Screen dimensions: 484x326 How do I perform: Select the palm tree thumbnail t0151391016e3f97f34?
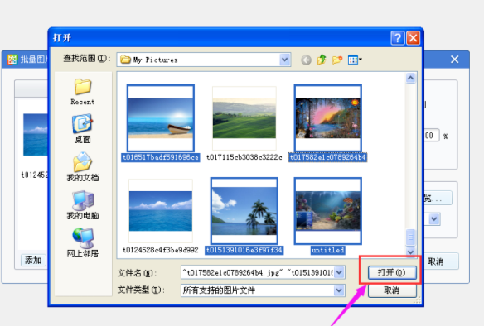(244, 211)
